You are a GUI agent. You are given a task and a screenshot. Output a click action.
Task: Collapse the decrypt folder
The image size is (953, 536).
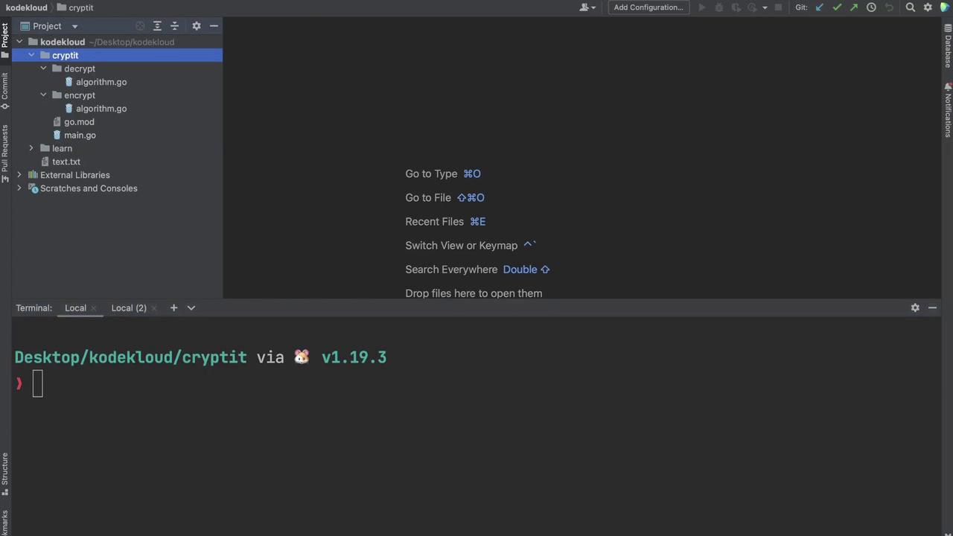(43, 68)
